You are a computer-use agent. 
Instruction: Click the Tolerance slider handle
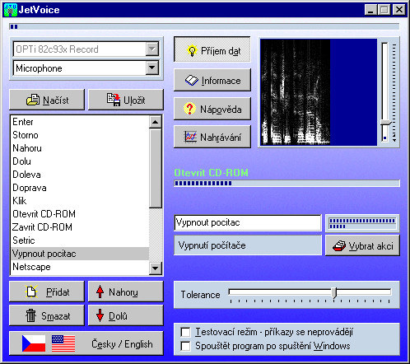point(334,292)
